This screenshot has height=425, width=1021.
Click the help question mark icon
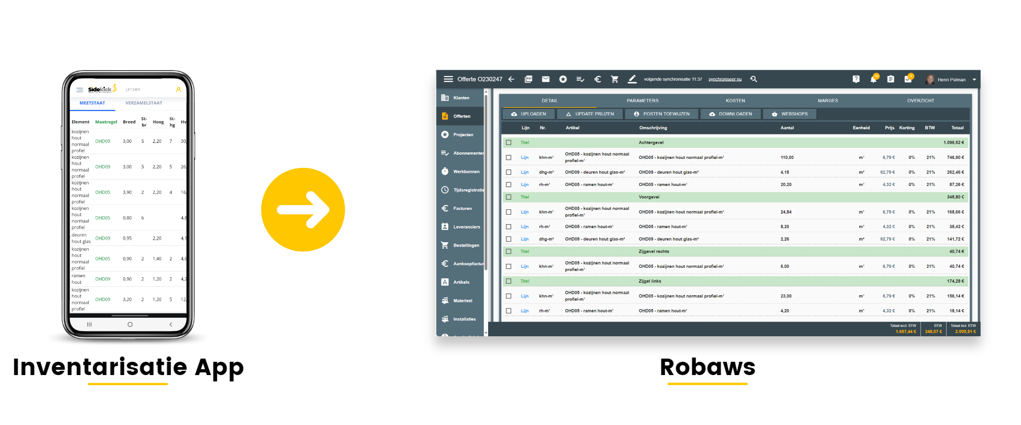tap(856, 79)
